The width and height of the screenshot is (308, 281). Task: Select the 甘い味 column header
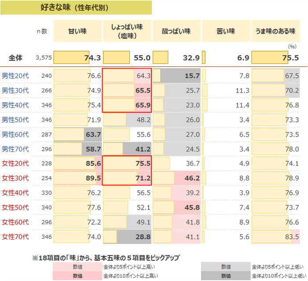[77, 31]
